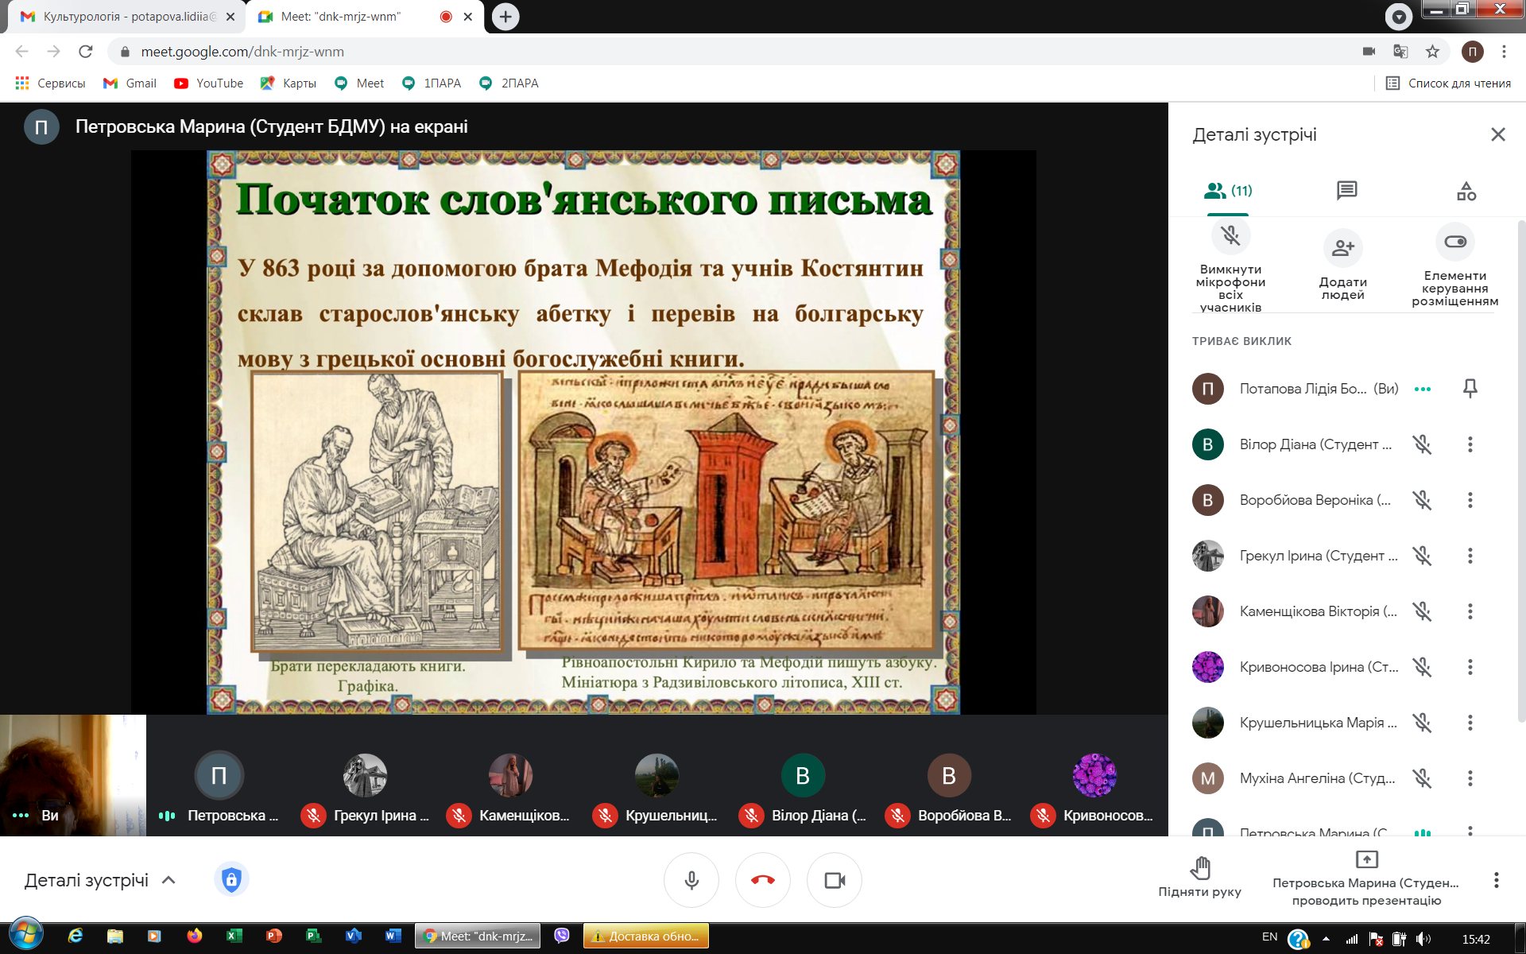
Task: Open more options for Мухіна Ангеліна
Action: [1470, 778]
